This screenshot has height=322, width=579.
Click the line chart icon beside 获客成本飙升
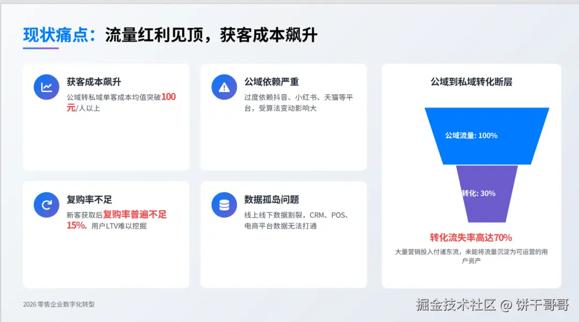pos(47,87)
